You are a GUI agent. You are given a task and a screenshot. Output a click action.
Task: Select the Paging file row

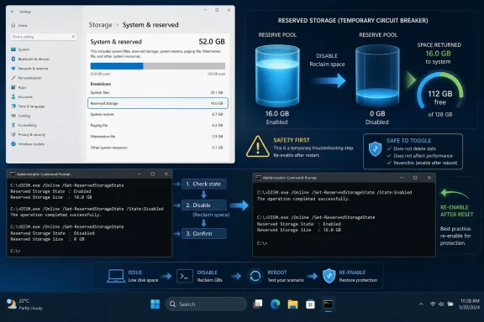157,126
